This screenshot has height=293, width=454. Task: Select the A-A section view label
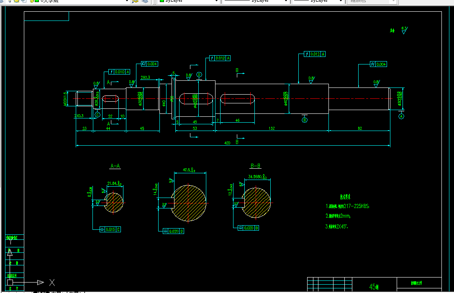[115, 166]
